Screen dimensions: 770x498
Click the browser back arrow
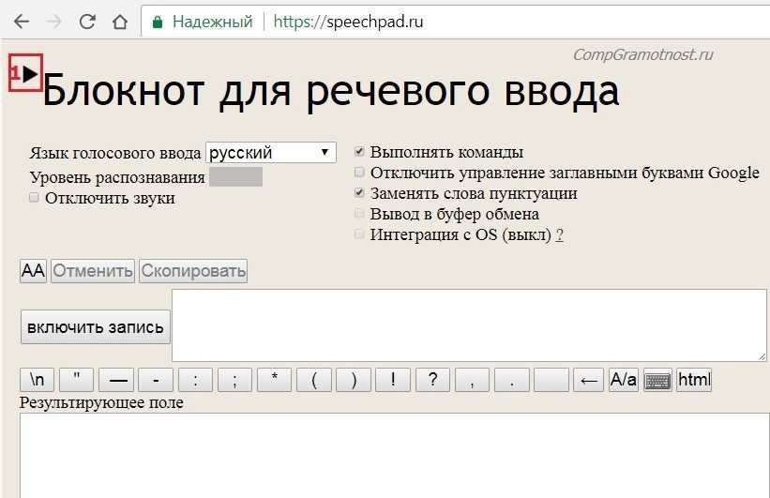pos(21,21)
